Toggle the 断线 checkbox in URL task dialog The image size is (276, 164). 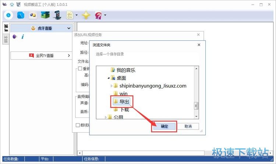[78, 125]
